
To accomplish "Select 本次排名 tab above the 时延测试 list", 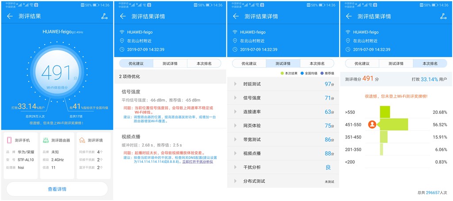I will (317, 63).
